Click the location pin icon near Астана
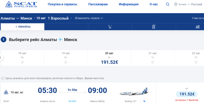Screen dimensions: 204x104 [176, 4]
